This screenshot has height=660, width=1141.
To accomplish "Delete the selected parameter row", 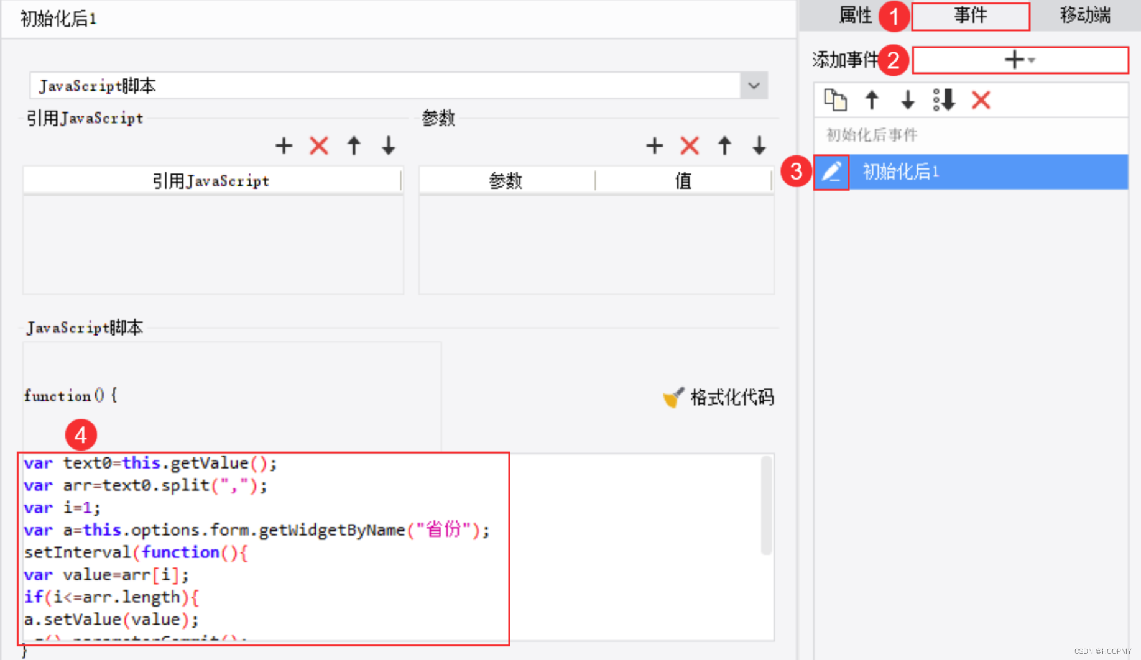I will tap(690, 146).
